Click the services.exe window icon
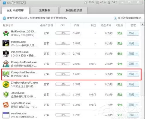145x119 pixels. coord(6,115)
